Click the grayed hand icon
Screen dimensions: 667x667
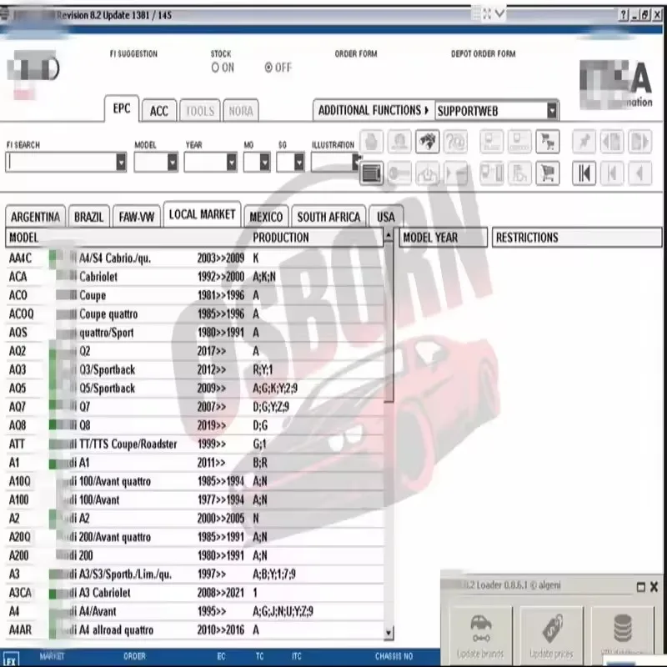[x=371, y=142]
